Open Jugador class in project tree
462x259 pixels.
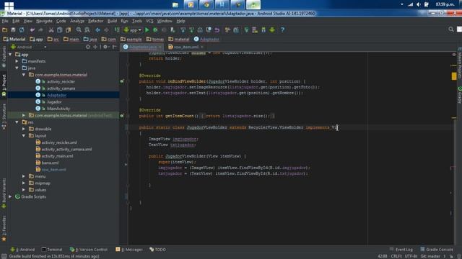tap(54, 102)
